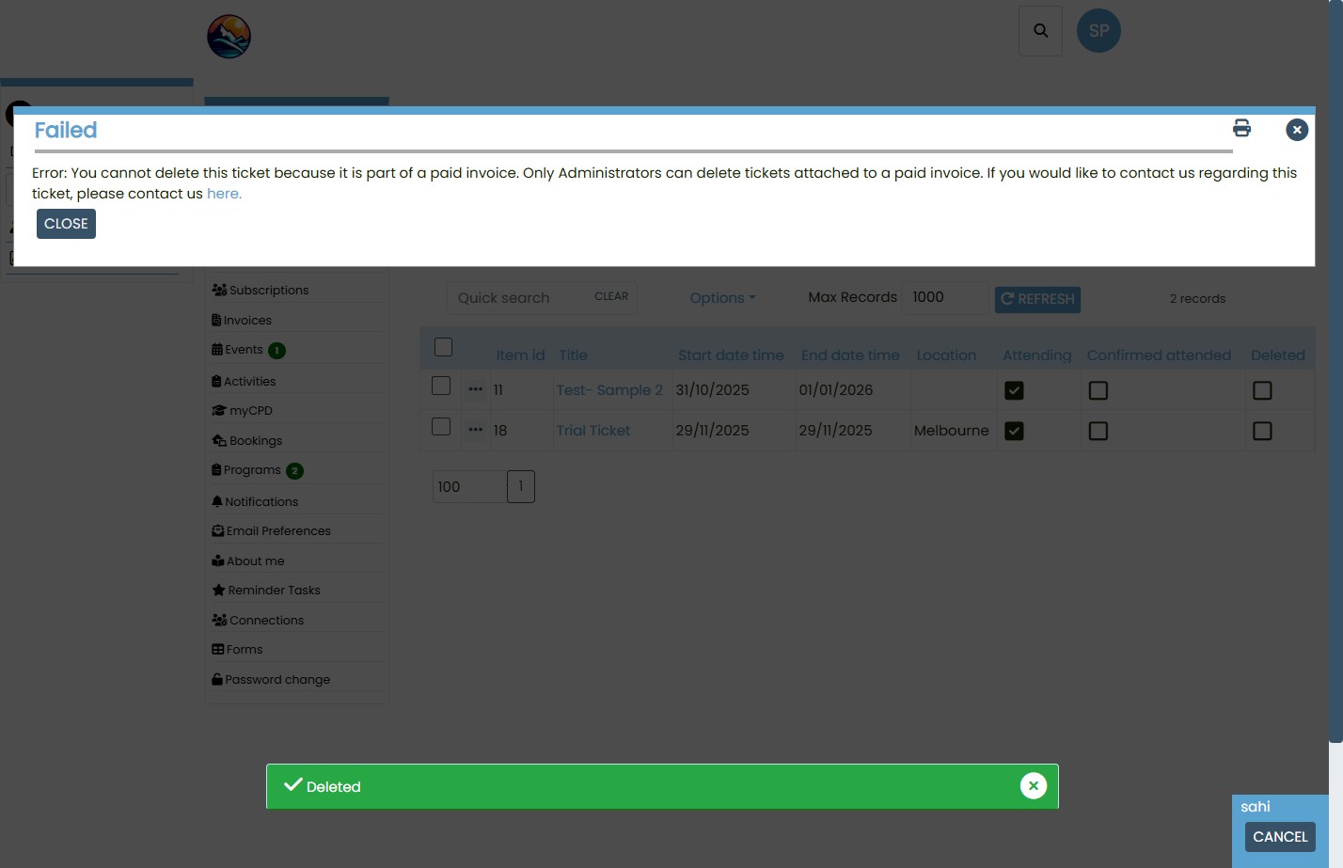Dismiss the green Deleted notification

click(1033, 785)
